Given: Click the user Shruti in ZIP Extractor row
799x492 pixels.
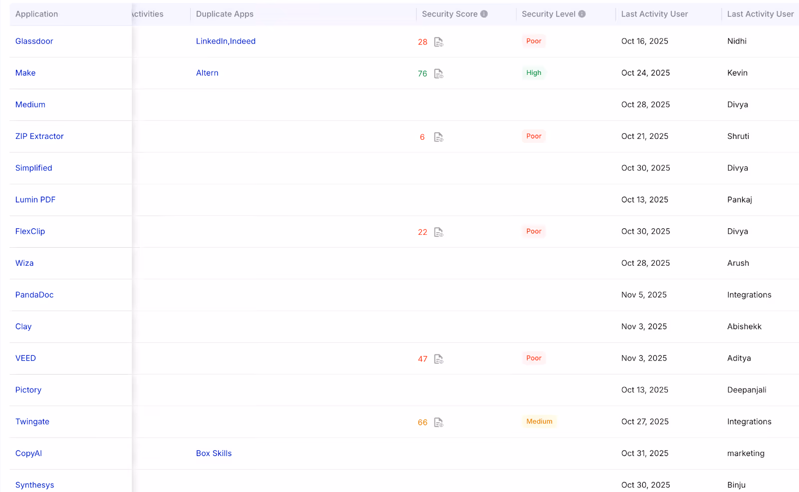Looking at the screenshot, I should 738,136.
